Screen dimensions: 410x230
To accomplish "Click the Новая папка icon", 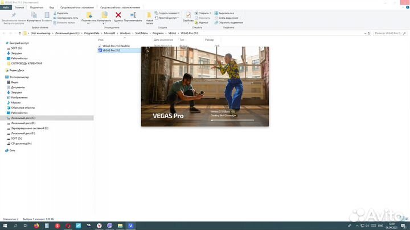I will click(149, 15).
